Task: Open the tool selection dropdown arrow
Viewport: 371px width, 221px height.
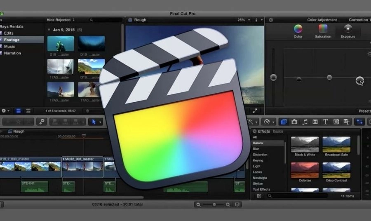Action: click(100, 122)
